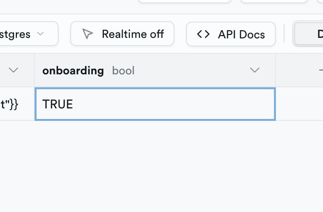Open the postgres role dropdown
This screenshot has width=323, height=212.
(x=24, y=34)
